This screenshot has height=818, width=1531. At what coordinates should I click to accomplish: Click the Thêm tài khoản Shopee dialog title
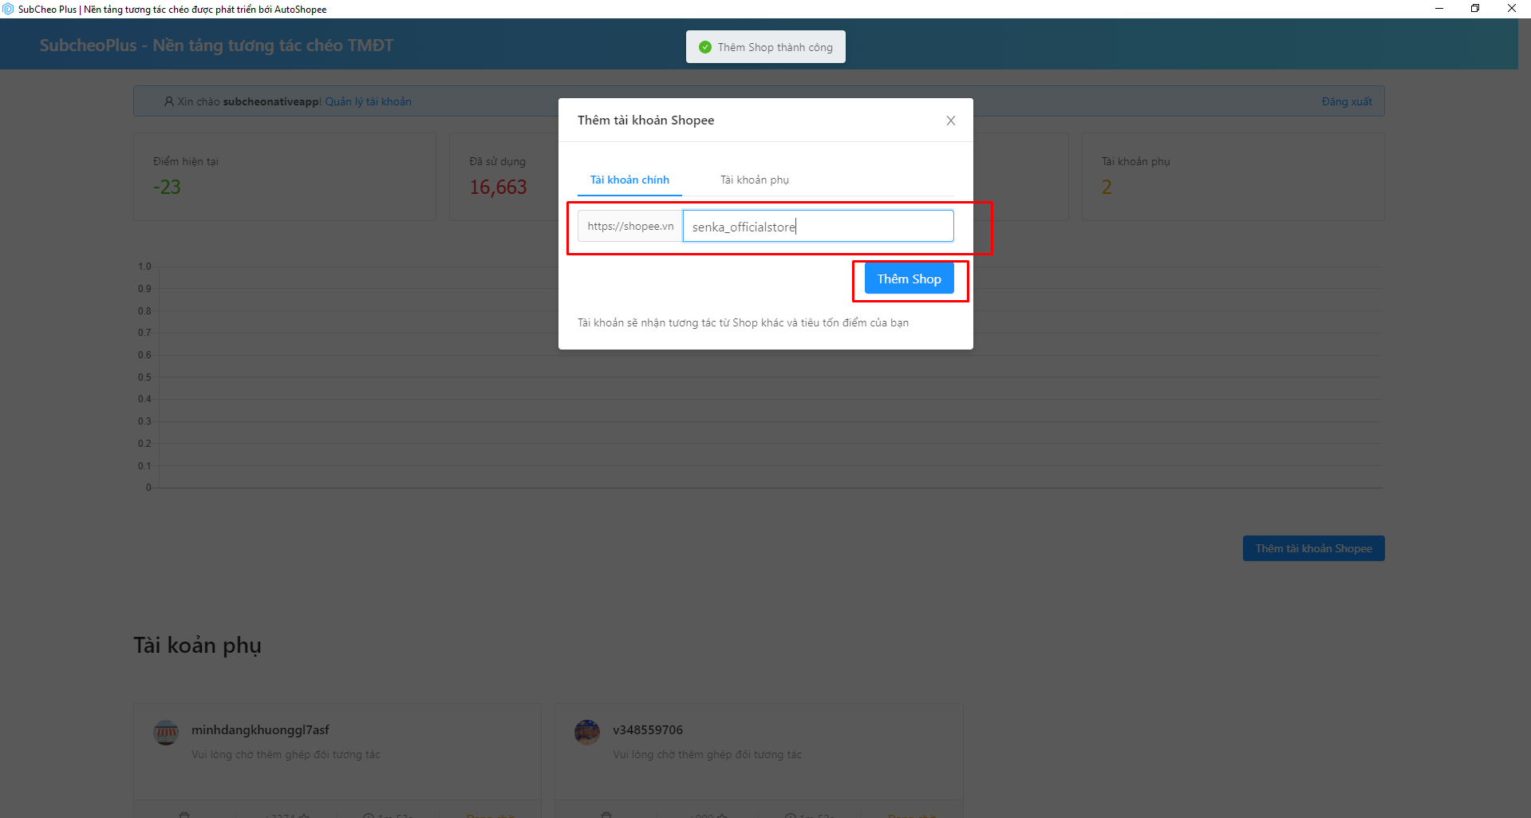(645, 120)
